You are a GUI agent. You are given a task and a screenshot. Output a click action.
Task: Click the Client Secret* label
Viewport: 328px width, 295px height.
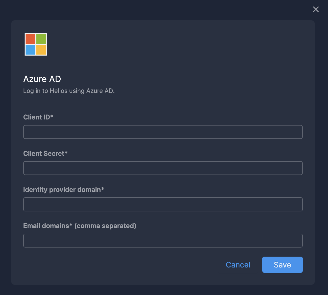[x=45, y=154]
